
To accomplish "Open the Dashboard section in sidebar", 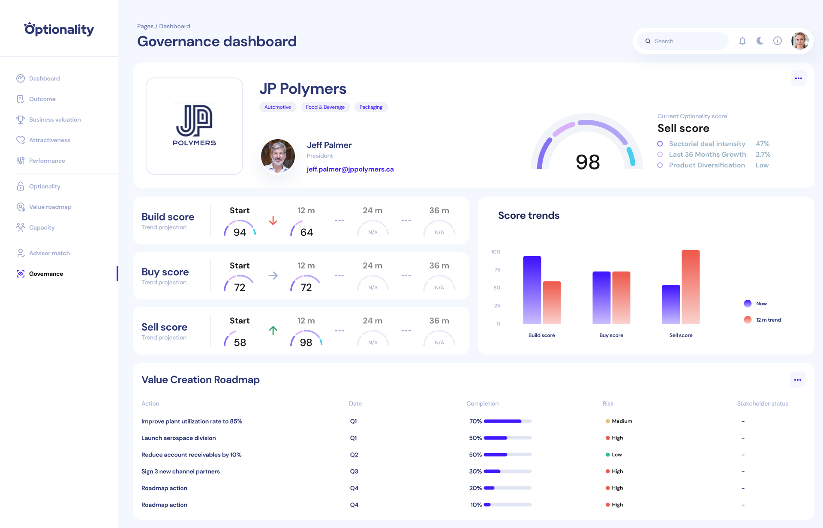I will tap(44, 78).
